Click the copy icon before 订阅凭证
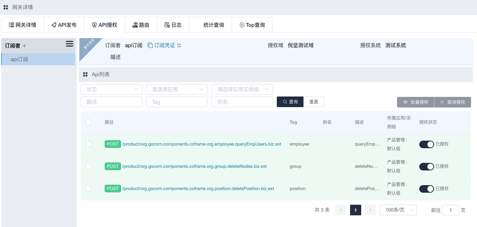477x227 pixels. (x=150, y=46)
